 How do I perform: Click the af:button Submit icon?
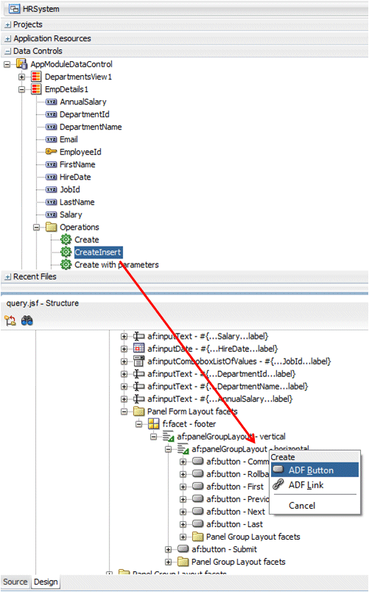[x=183, y=549]
